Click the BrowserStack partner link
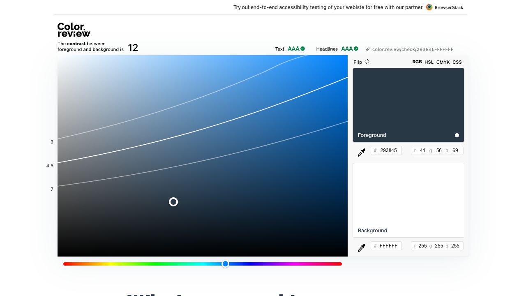The width and height of the screenshot is (526, 296). [448, 7]
